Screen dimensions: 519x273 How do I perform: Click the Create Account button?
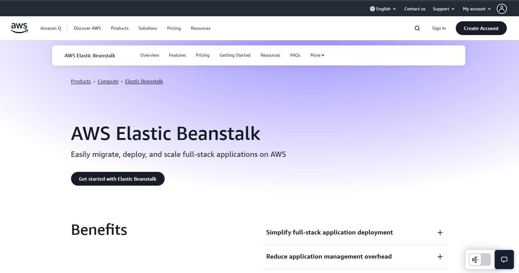coord(481,28)
